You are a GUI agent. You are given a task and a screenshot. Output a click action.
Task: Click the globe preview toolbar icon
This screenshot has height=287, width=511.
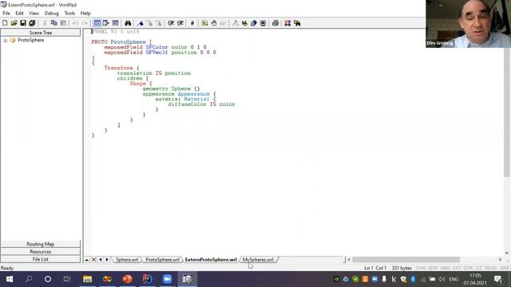254,23
